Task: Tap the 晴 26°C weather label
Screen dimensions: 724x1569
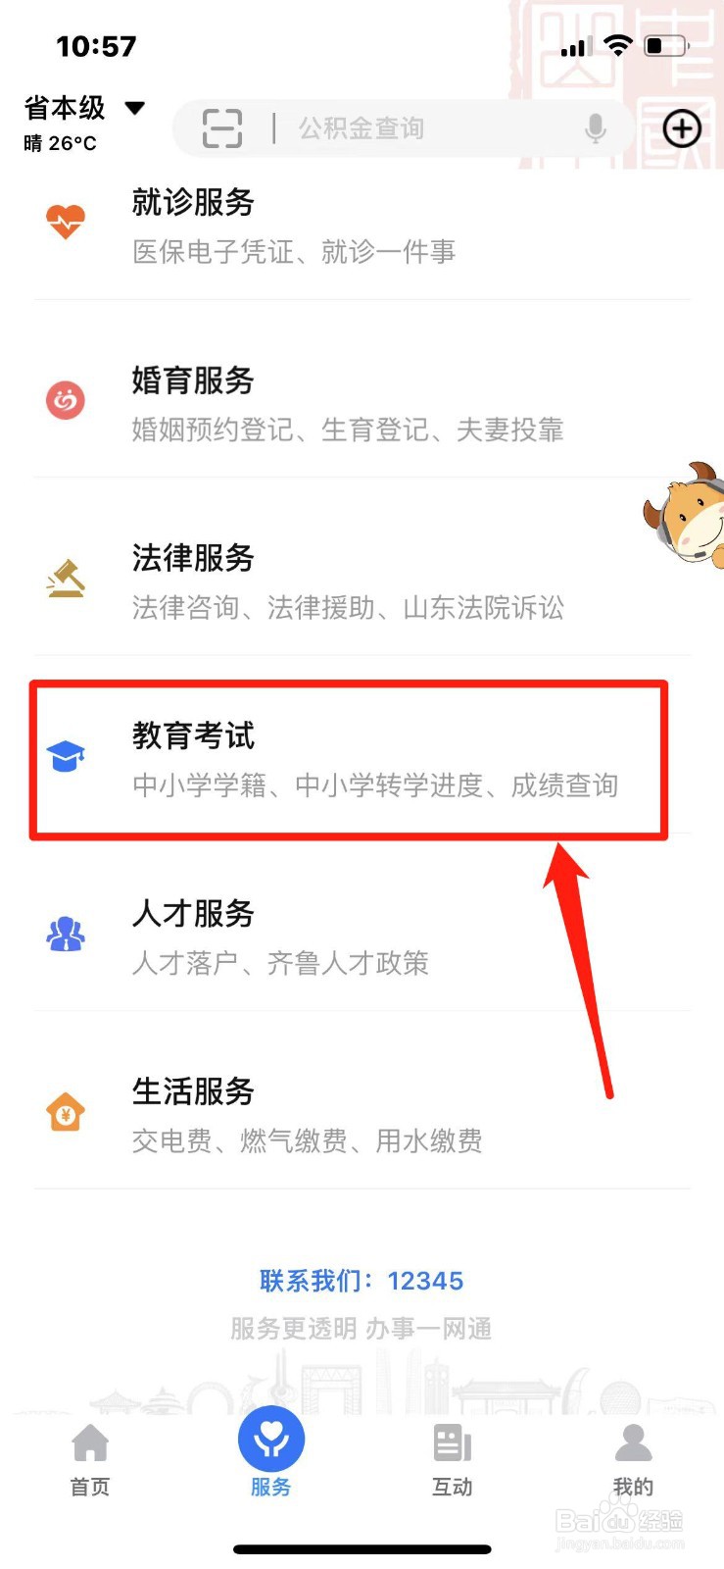Action: 60,143
